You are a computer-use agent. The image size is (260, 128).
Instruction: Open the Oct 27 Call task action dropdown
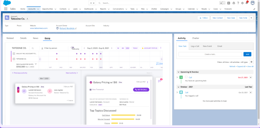251,77
